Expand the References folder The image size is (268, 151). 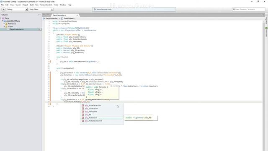click(x=4, y=23)
